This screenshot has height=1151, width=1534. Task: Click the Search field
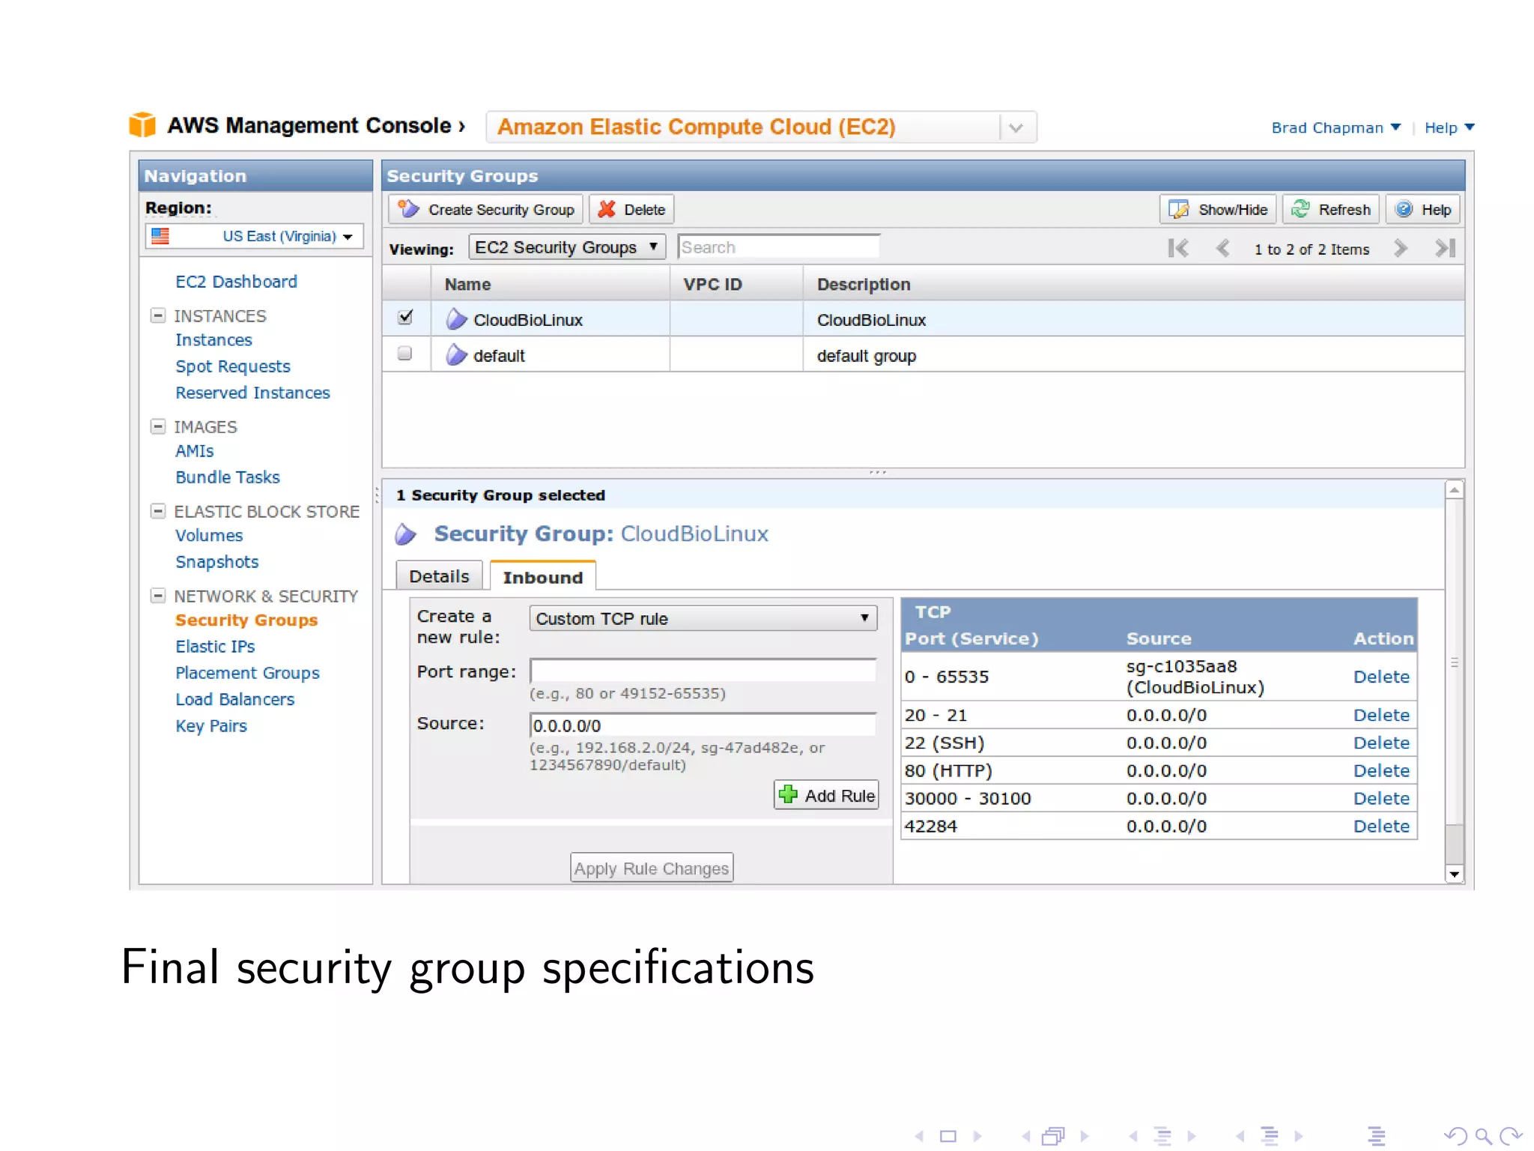[778, 247]
